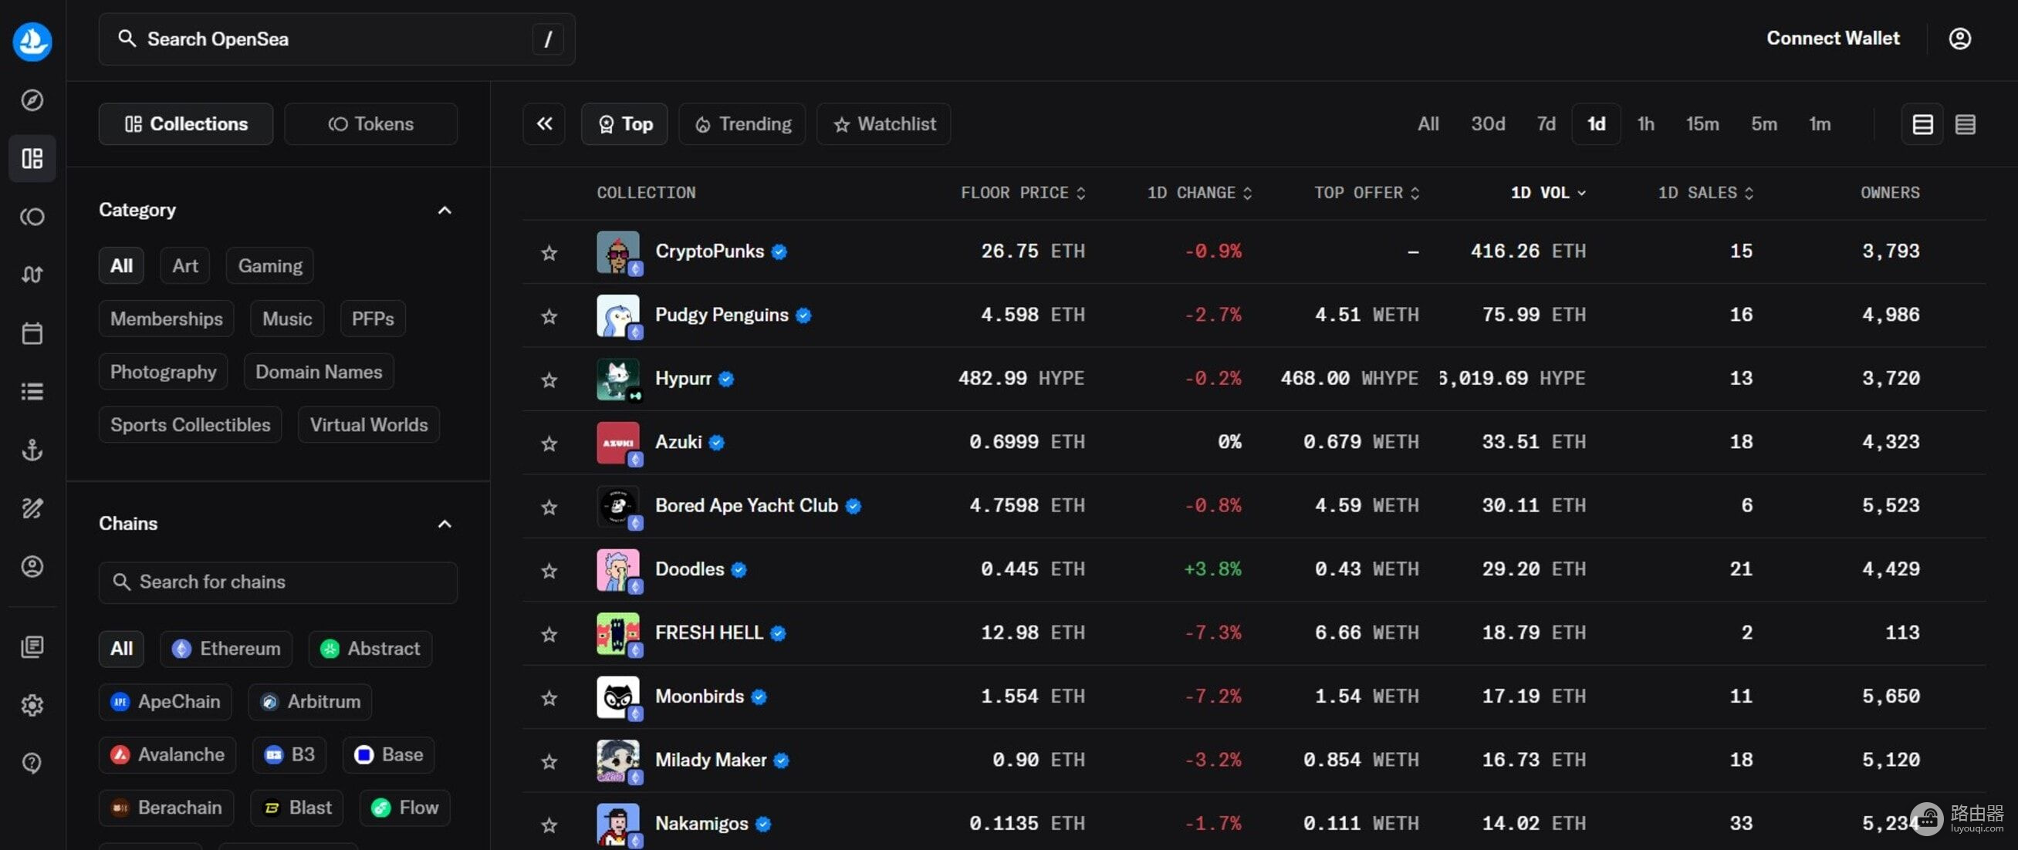This screenshot has width=2018, height=850.
Task: Open the OpenSea home logo
Action: (x=32, y=41)
